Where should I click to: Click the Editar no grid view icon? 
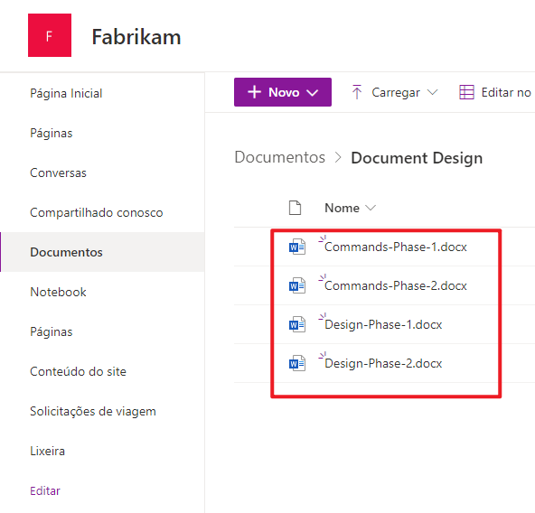466,92
